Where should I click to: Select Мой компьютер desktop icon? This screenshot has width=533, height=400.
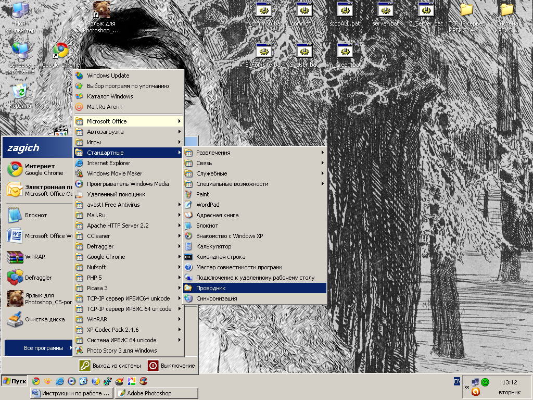[20, 17]
